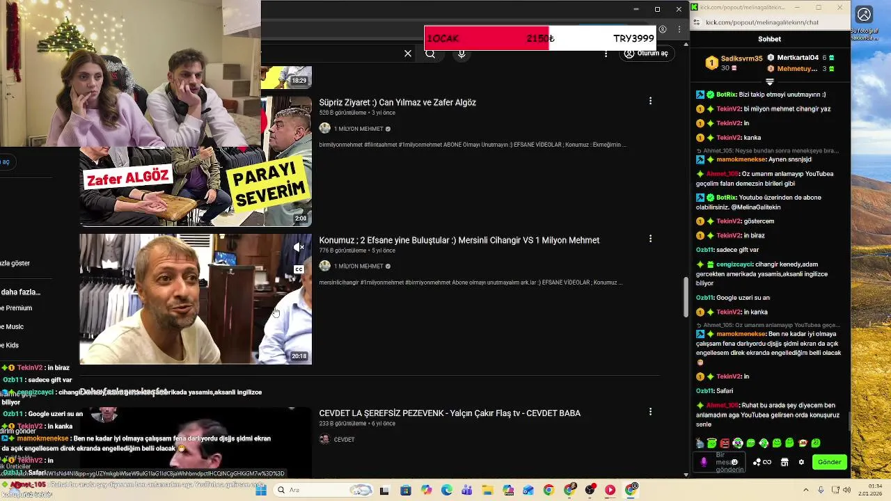Open File Explorer from the taskbar

point(487,491)
